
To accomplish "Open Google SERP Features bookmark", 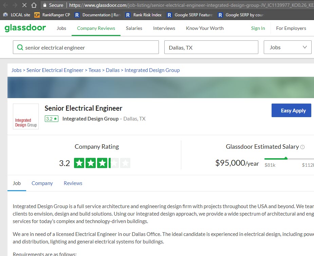I will coord(190,15).
